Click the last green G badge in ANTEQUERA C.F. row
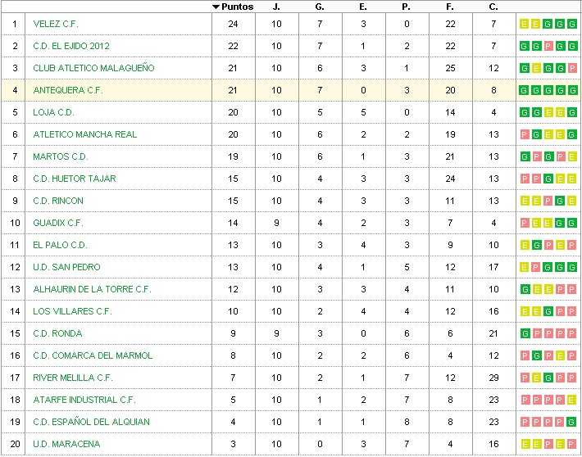This screenshot has height=457, width=582. pyautogui.click(x=571, y=90)
